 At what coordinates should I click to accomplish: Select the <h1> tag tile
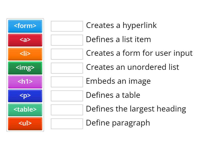tap(25, 82)
